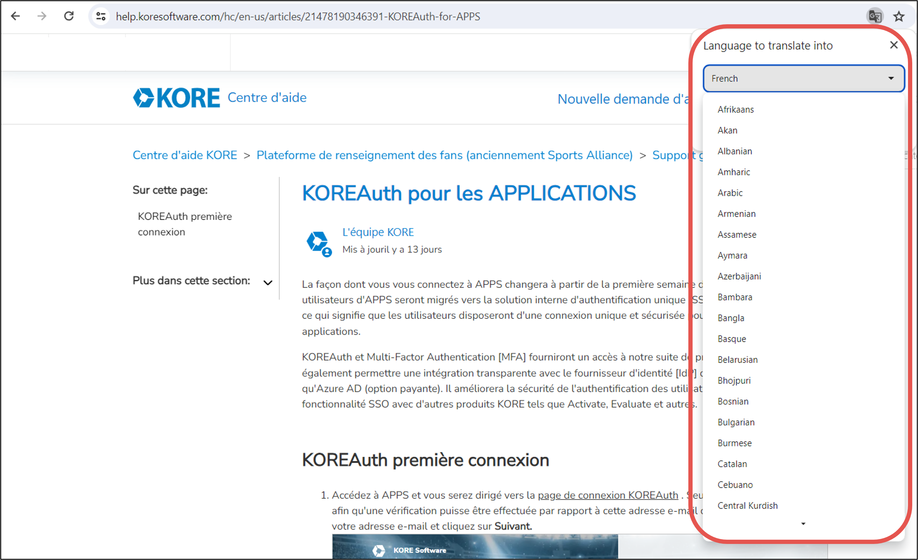The image size is (918, 560).
Task: Pick Bhojpuri as target language
Action: [734, 381]
